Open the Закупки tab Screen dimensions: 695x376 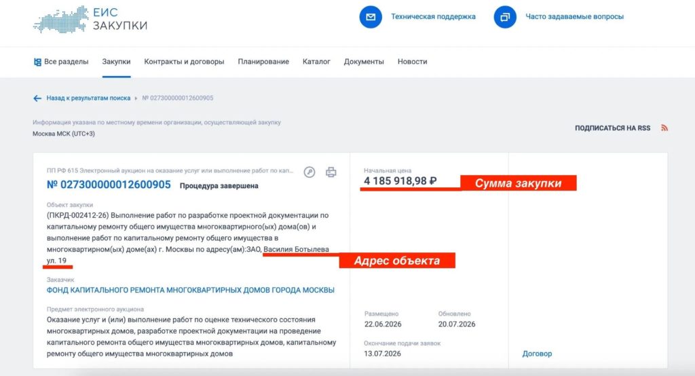pos(116,62)
